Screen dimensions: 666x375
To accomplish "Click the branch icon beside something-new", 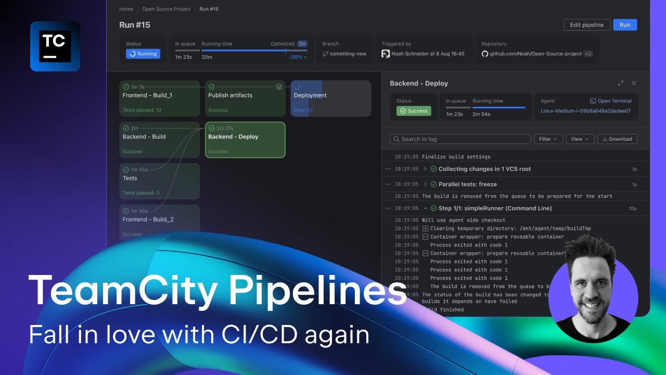I will tap(326, 54).
